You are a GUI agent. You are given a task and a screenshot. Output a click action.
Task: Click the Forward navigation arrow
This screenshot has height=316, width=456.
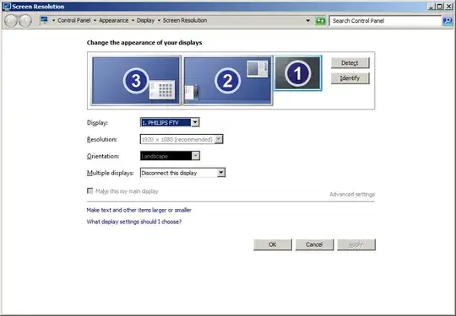25,21
